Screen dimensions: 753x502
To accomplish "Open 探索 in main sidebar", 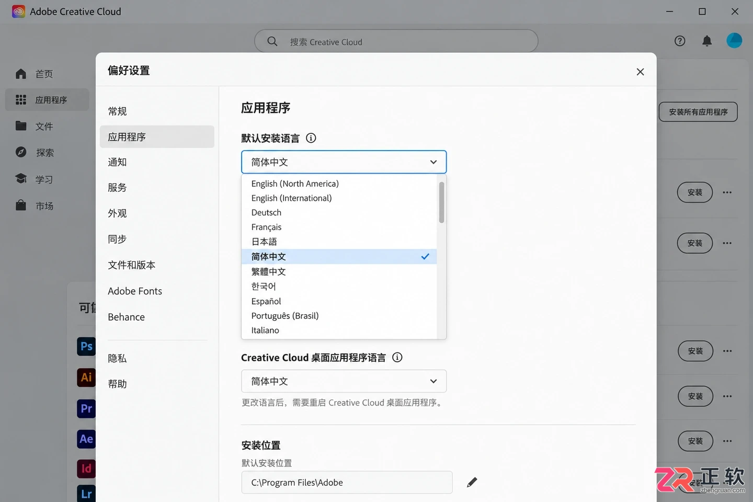I will pos(47,152).
